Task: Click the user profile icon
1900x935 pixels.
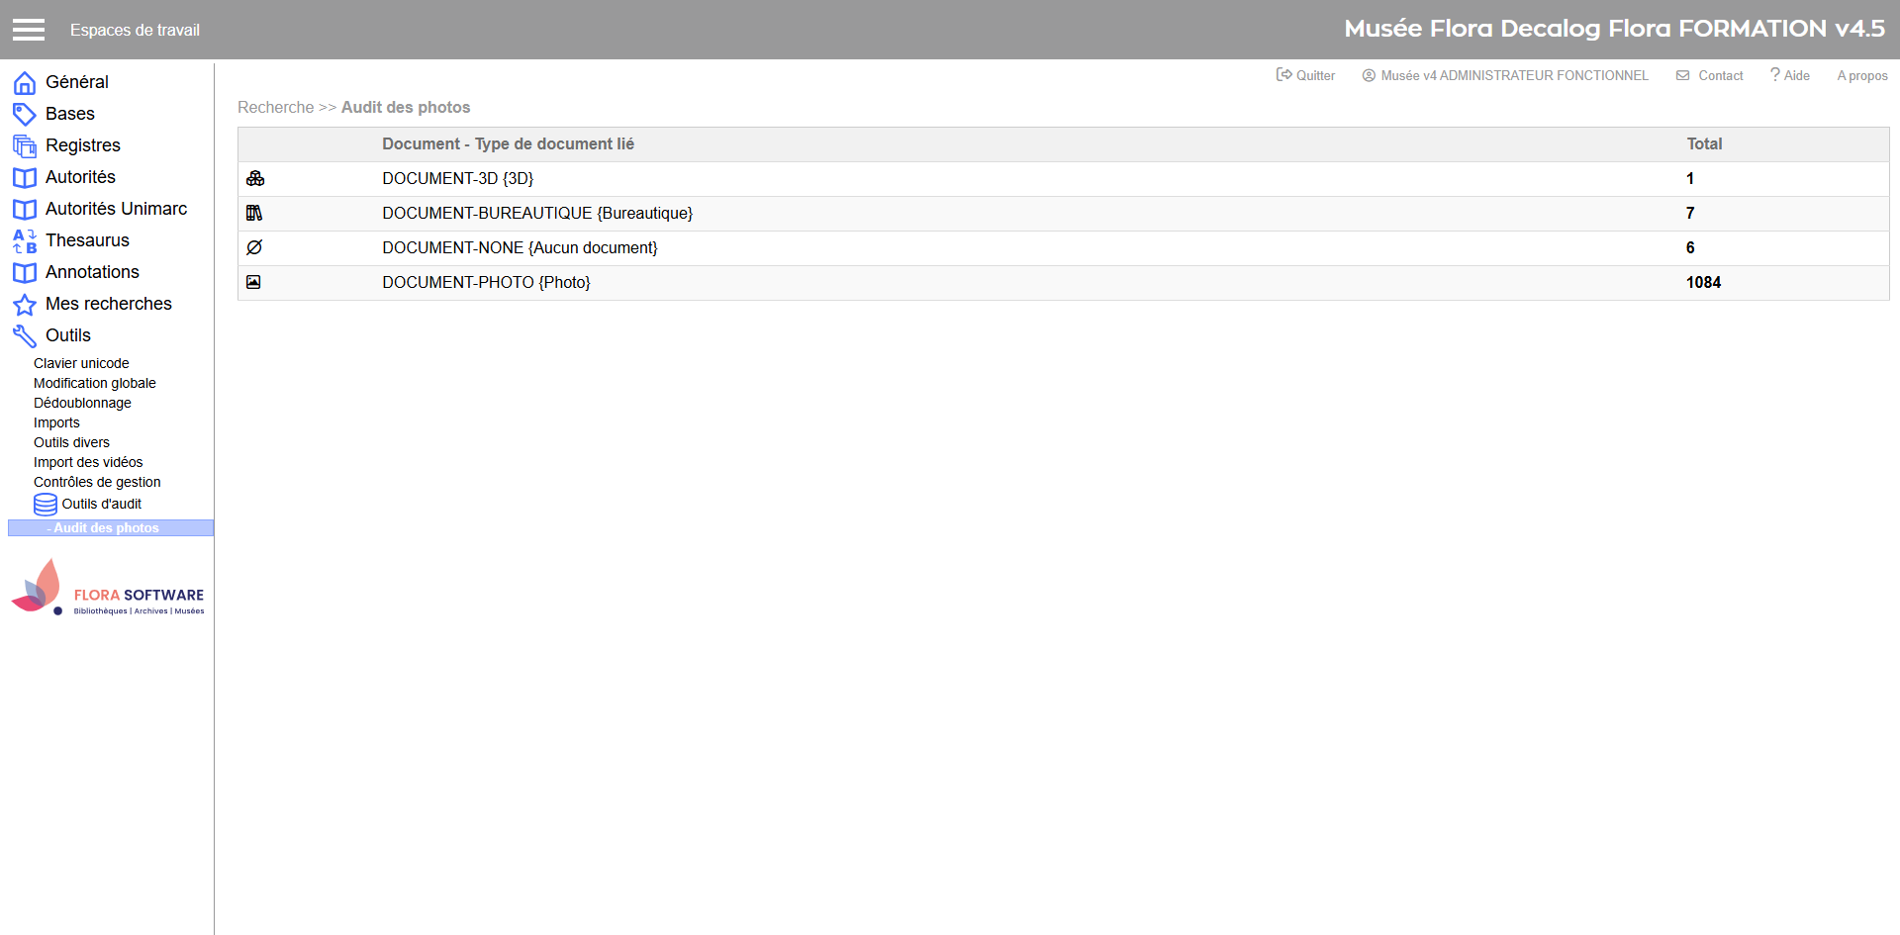Action: pyautogui.click(x=1369, y=75)
